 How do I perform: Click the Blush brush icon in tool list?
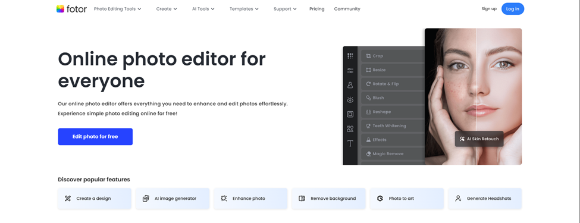click(x=368, y=98)
